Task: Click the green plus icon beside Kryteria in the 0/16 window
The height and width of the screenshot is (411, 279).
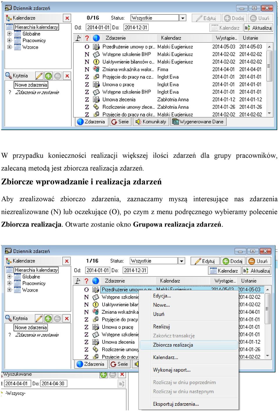Action: pos(49,76)
